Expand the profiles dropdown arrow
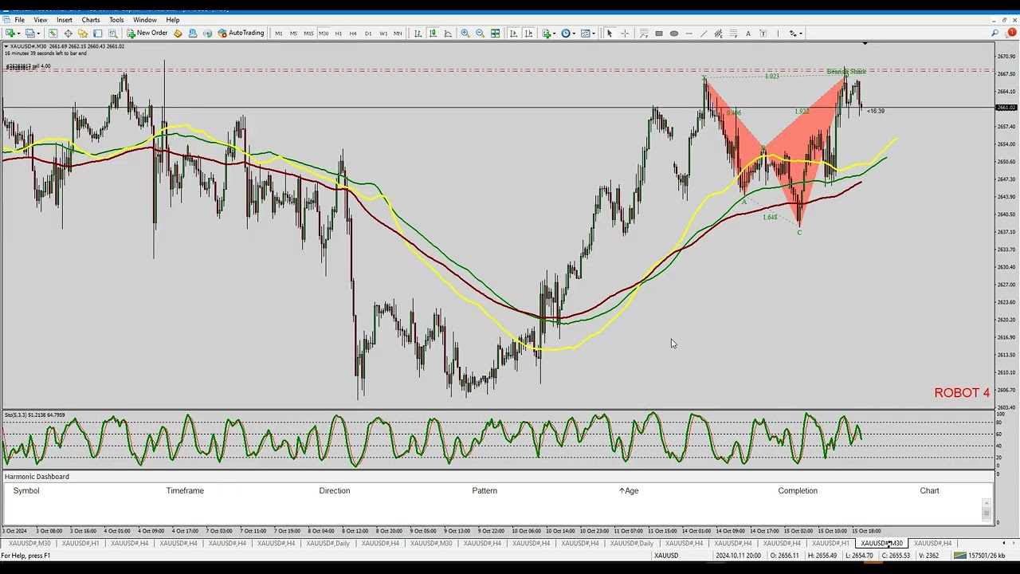This screenshot has width=1020, height=574. point(38,33)
